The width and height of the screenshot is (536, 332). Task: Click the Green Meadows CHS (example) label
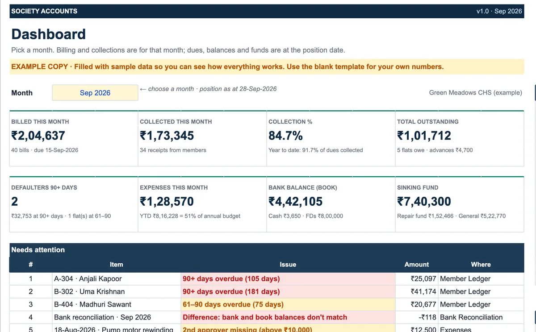pyautogui.click(x=475, y=93)
